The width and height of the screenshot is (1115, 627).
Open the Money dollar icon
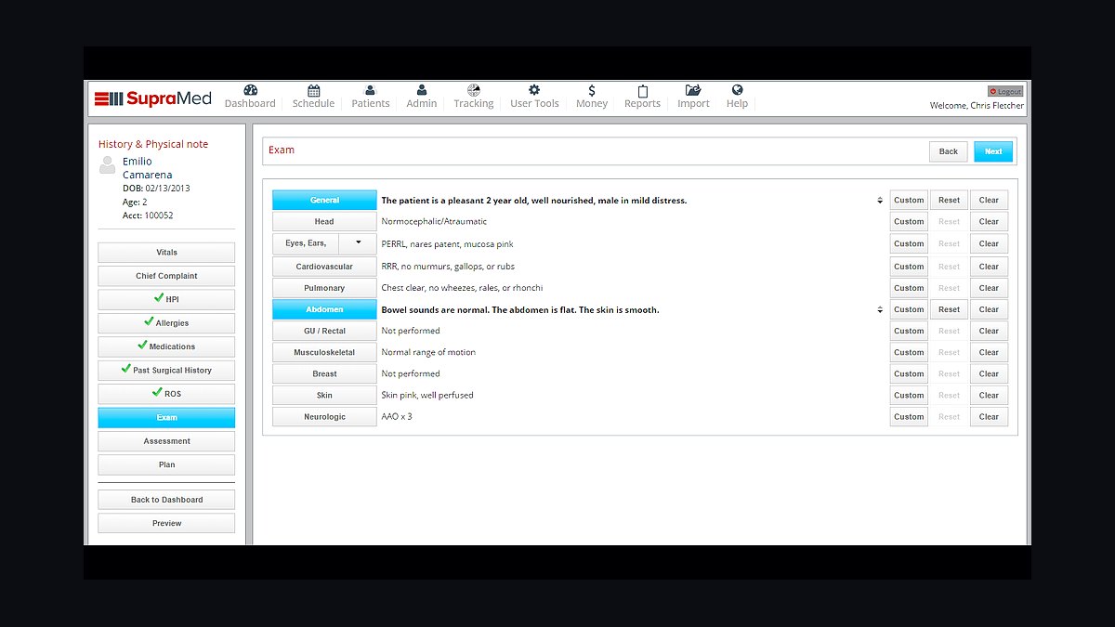coord(592,90)
